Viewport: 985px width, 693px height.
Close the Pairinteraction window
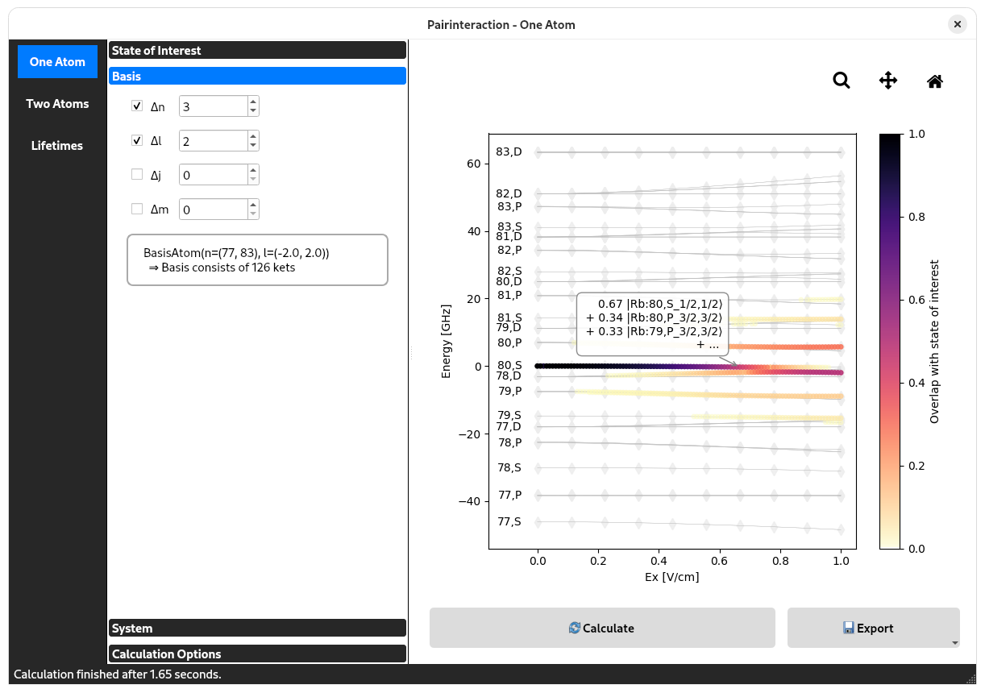tap(957, 24)
